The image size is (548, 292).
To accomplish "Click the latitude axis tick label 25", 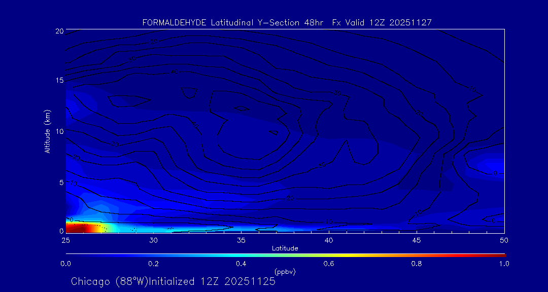I will click(65, 240).
